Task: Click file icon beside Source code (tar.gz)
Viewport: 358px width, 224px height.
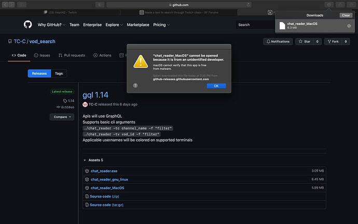Action: pyautogui.click(x=87, y=205)
